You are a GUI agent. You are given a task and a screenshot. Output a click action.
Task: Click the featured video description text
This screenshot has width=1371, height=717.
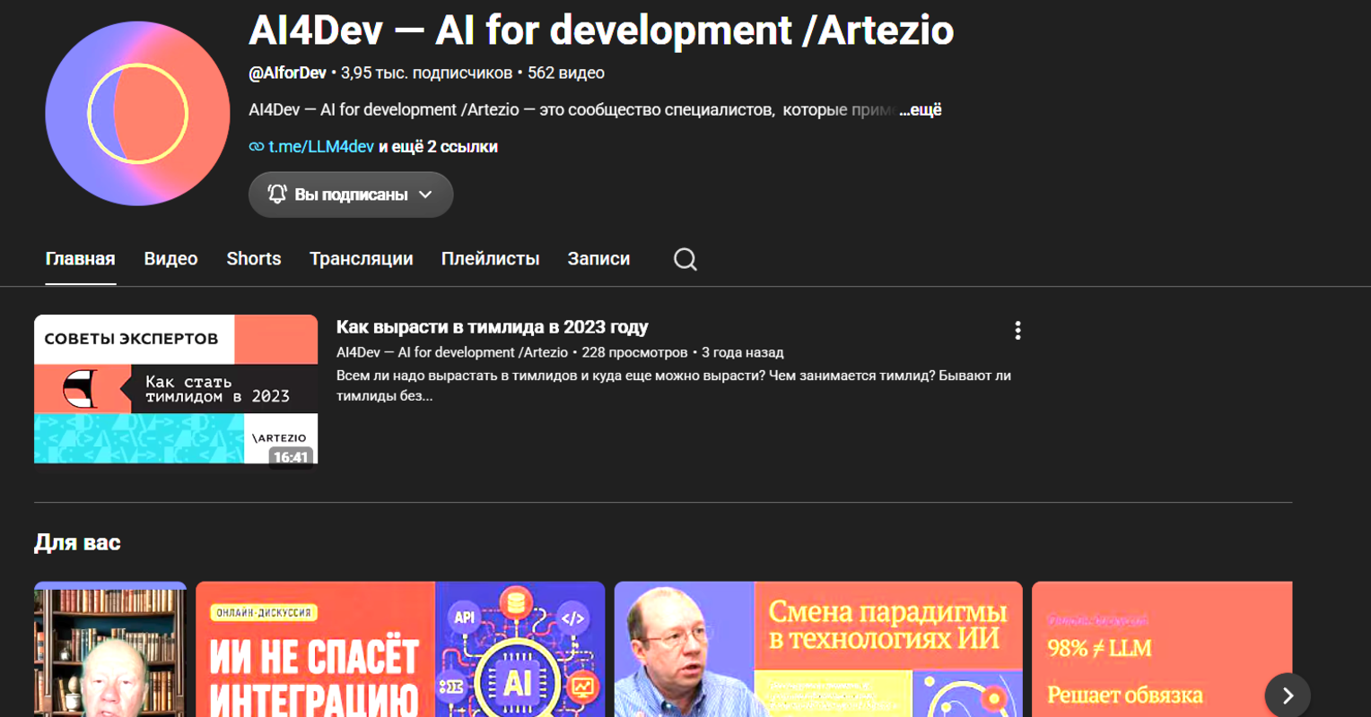coord(674,385)
